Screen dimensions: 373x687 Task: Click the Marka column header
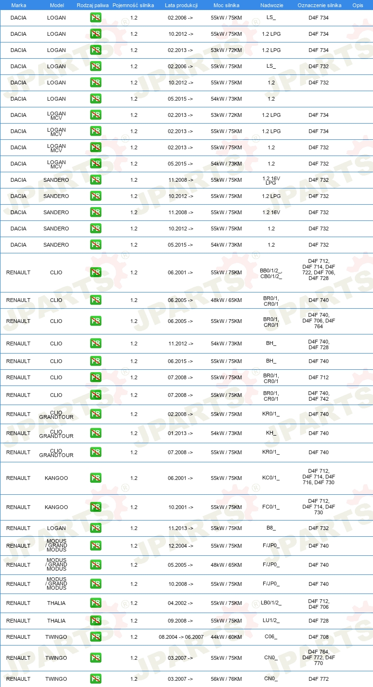click(x=19, y=5)
